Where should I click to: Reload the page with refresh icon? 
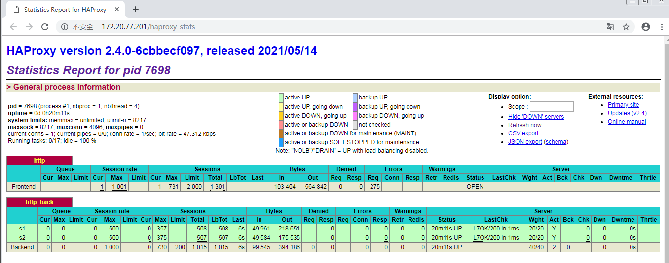pyautogui.click(x=45, y=27)
